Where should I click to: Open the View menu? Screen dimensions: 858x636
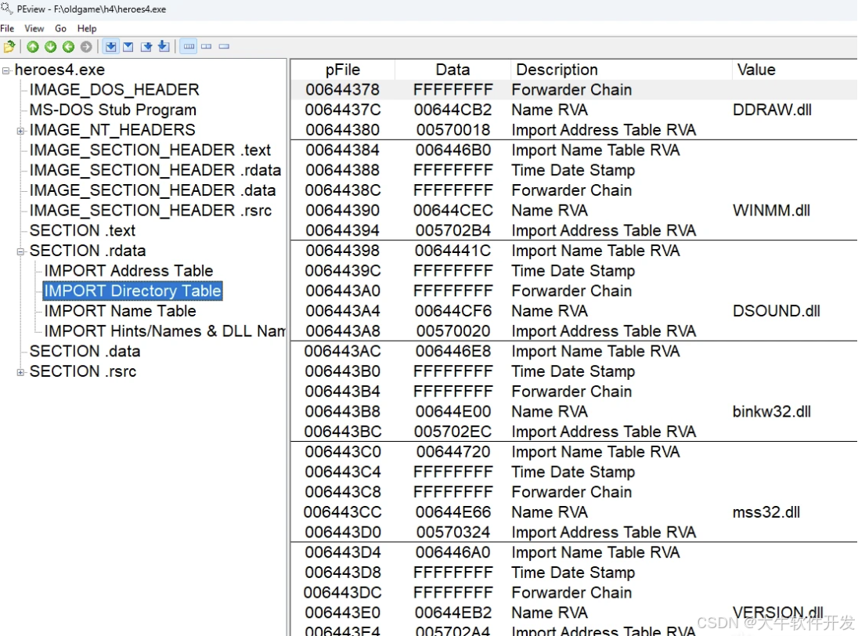[x=34, y=28]
